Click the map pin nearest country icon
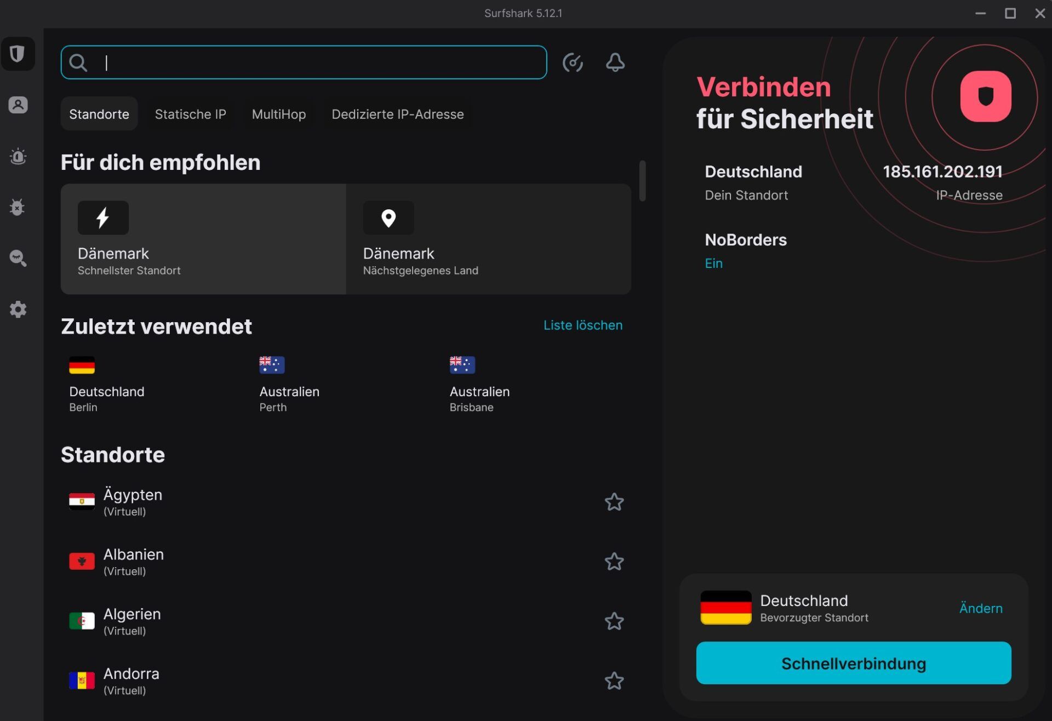 [388, 218]
